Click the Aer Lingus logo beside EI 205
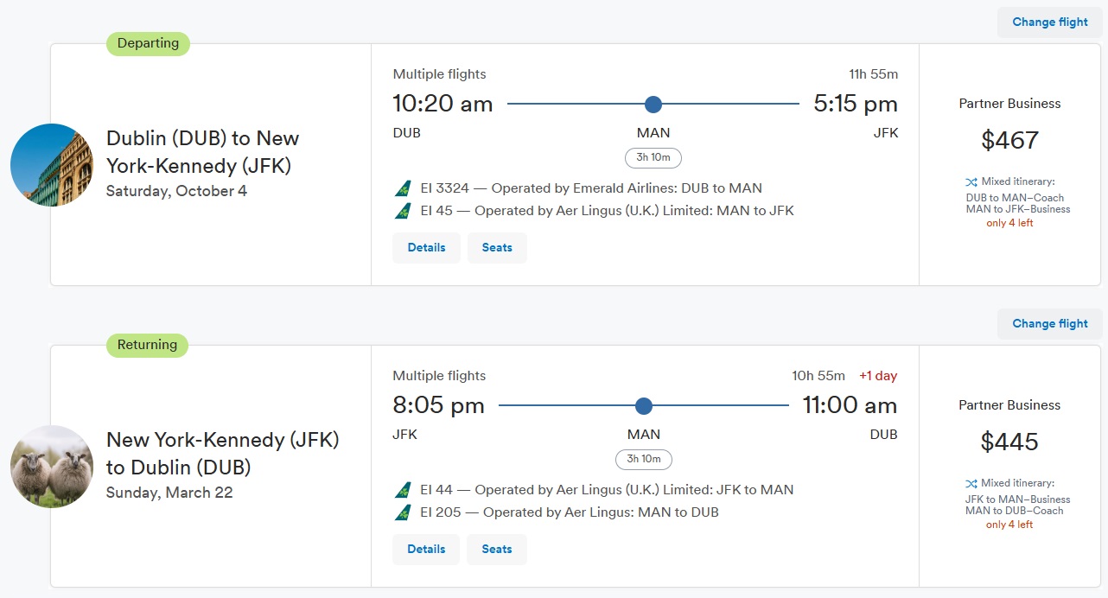This screenshot has height=598, width=1108. (x=402, y=512)
